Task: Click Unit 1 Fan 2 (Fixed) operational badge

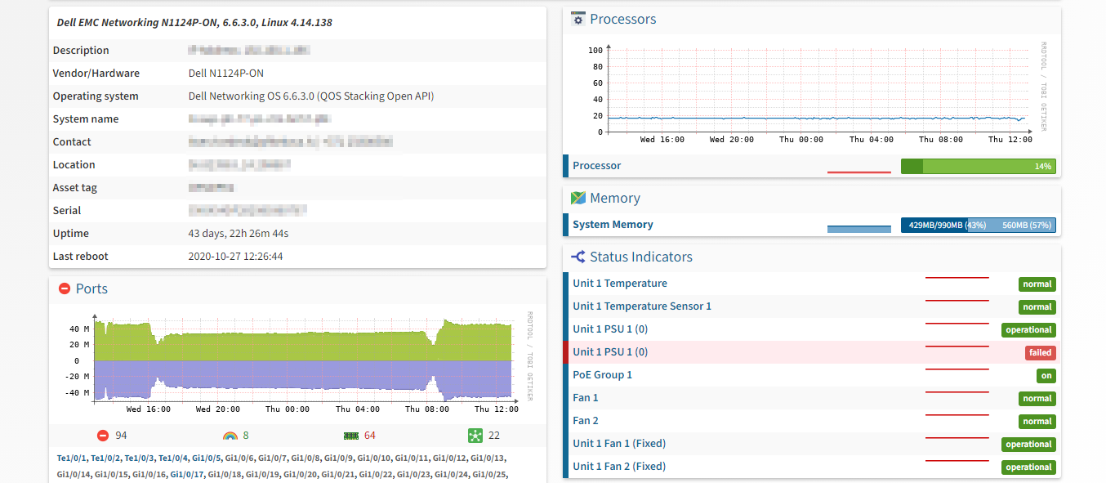Action: [1028, 467]
